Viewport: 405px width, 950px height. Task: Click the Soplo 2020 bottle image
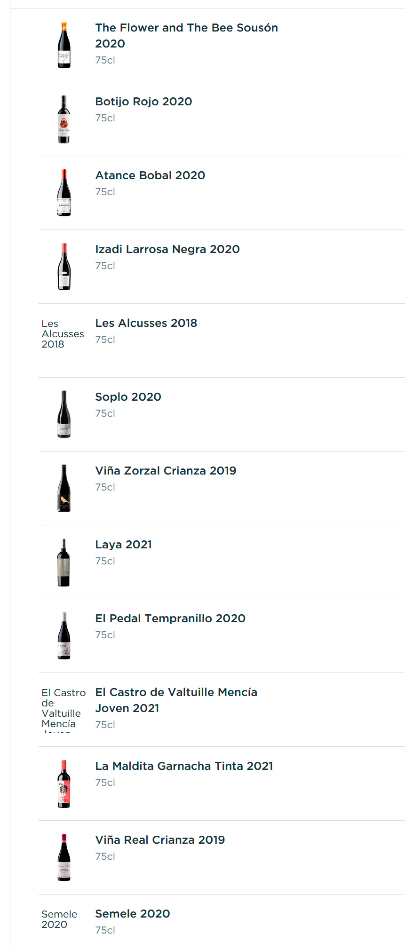point(64,414)
